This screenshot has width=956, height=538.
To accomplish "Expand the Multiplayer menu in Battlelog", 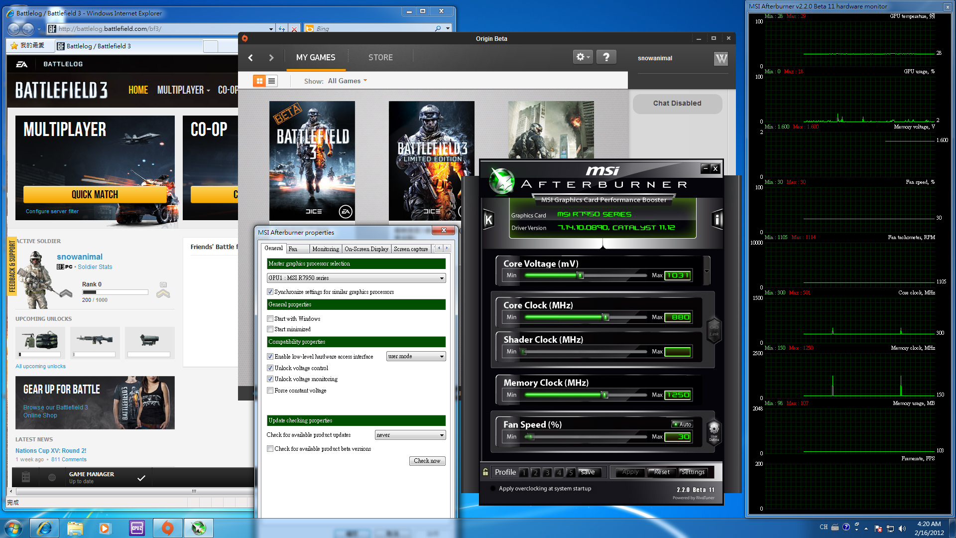I will 183,90.
